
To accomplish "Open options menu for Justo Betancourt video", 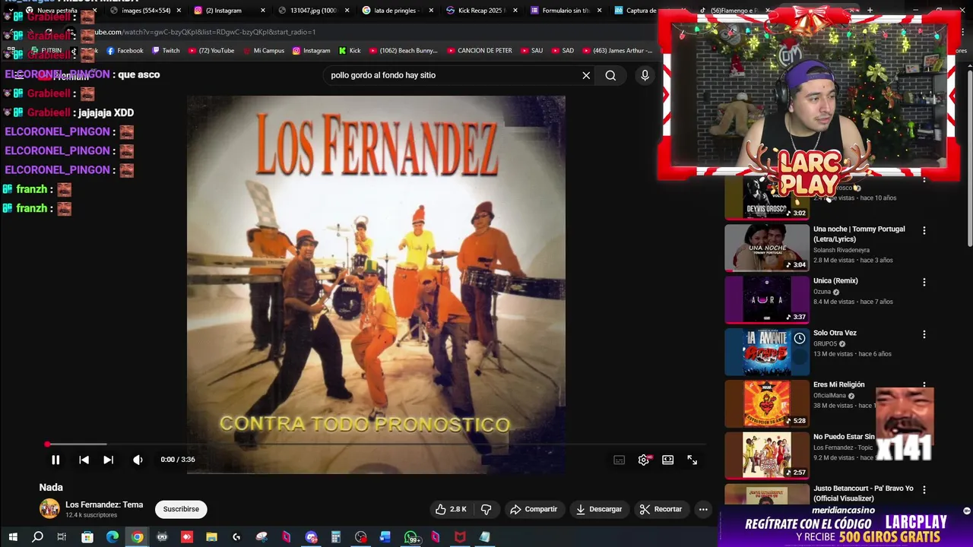I will pyautogui.click(x=924, y=490).
